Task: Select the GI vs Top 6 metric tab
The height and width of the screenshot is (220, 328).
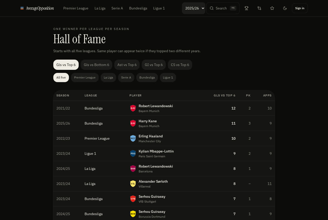Action: point(154,65)
